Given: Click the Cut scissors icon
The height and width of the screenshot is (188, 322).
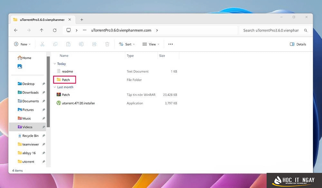Looking at the screenshot, I should coord(42,44).
